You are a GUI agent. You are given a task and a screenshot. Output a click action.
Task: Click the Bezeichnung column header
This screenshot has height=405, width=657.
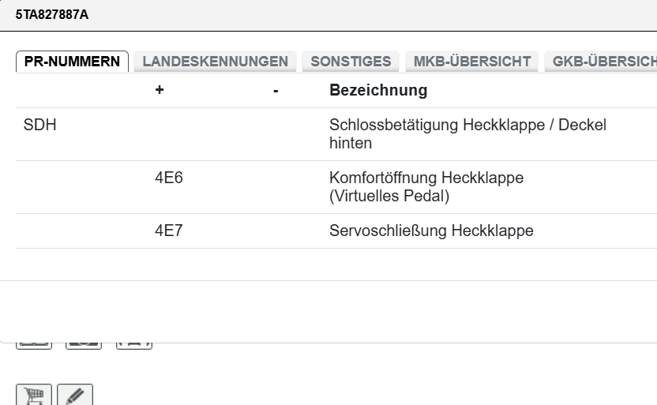click(378, 90)
